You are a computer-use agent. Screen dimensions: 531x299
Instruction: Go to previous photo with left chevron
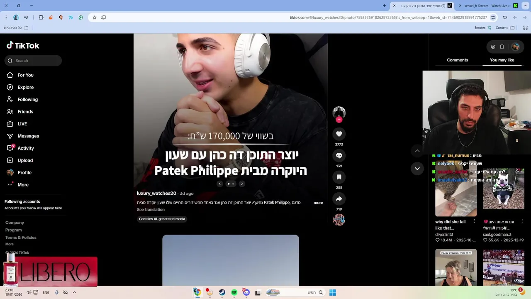pyautogui.click(x=220, y=184)
